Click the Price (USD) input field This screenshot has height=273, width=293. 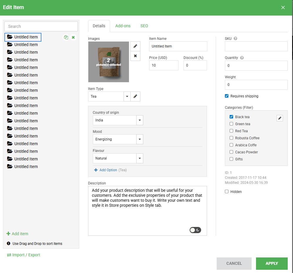[x=164, y=65]
